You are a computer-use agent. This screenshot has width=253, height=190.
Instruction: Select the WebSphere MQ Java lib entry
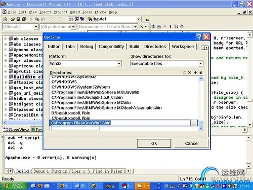click(96, 92)
